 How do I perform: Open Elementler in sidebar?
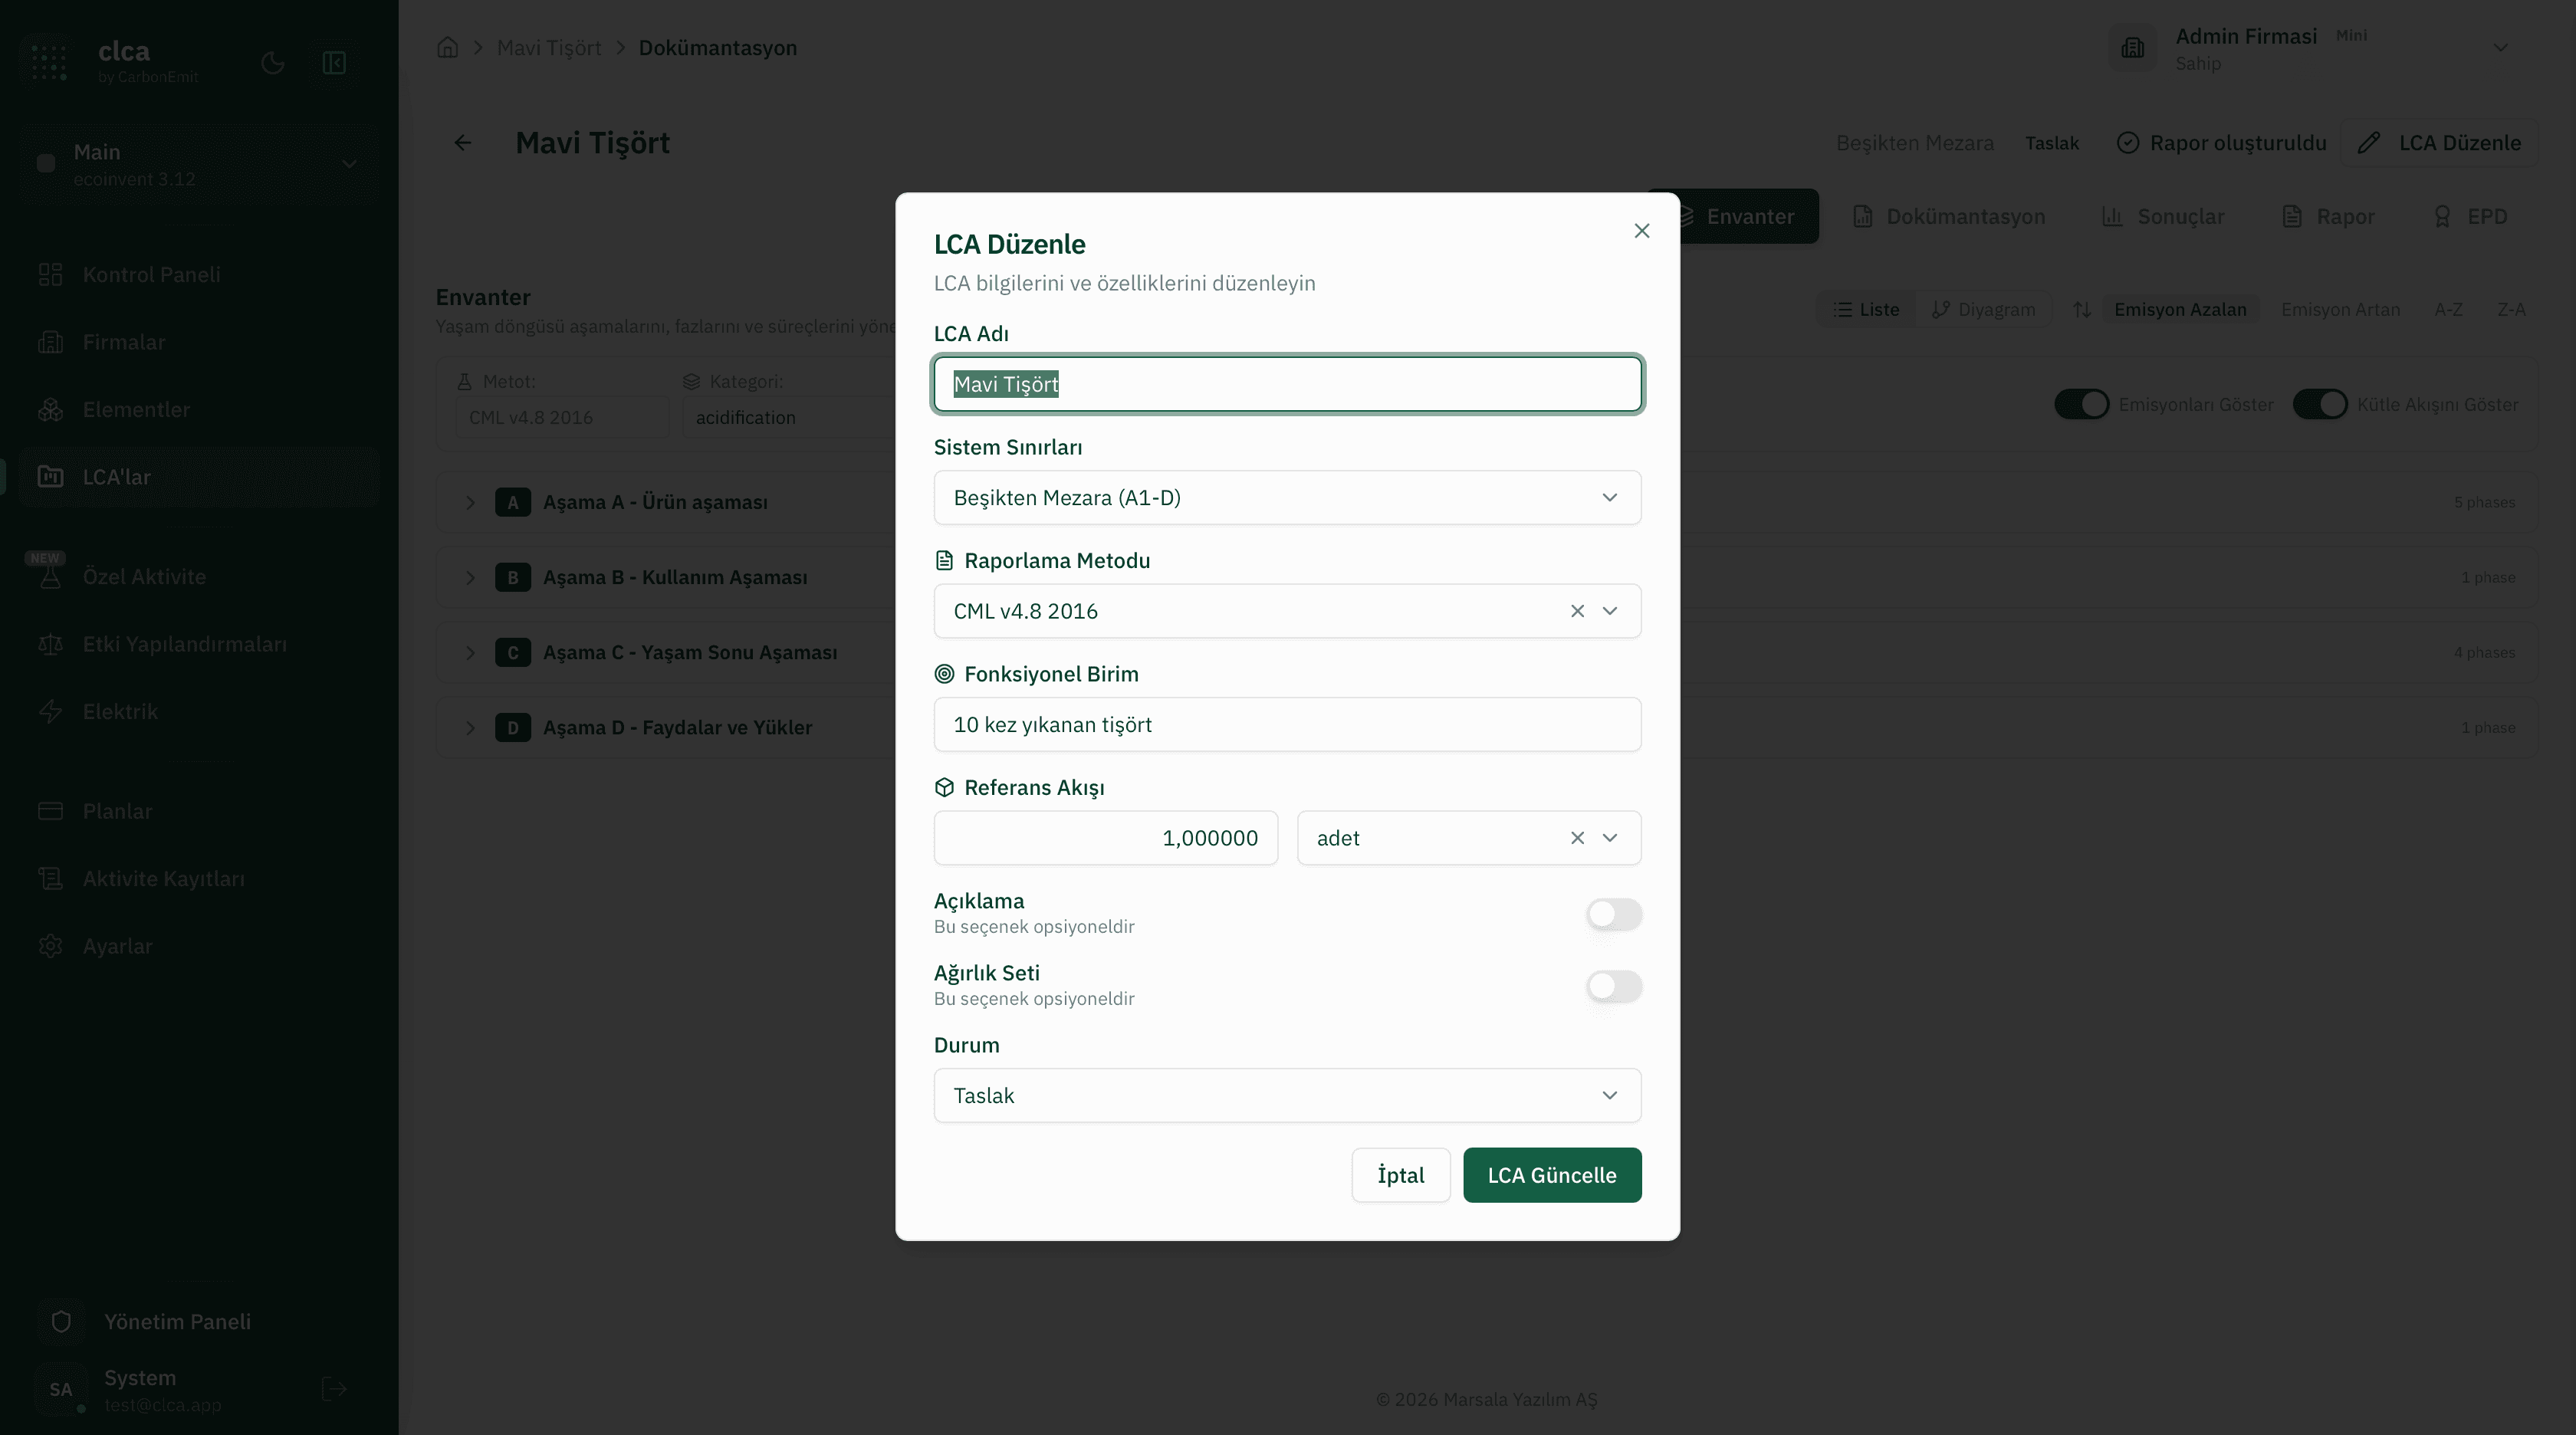pos(199,409)
